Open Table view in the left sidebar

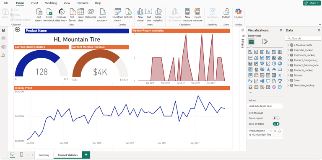point(3,39)
